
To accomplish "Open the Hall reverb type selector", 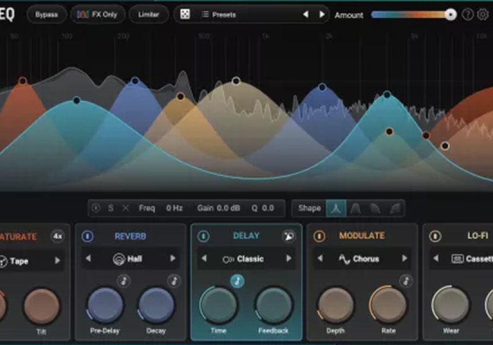I will pos(128,259).
